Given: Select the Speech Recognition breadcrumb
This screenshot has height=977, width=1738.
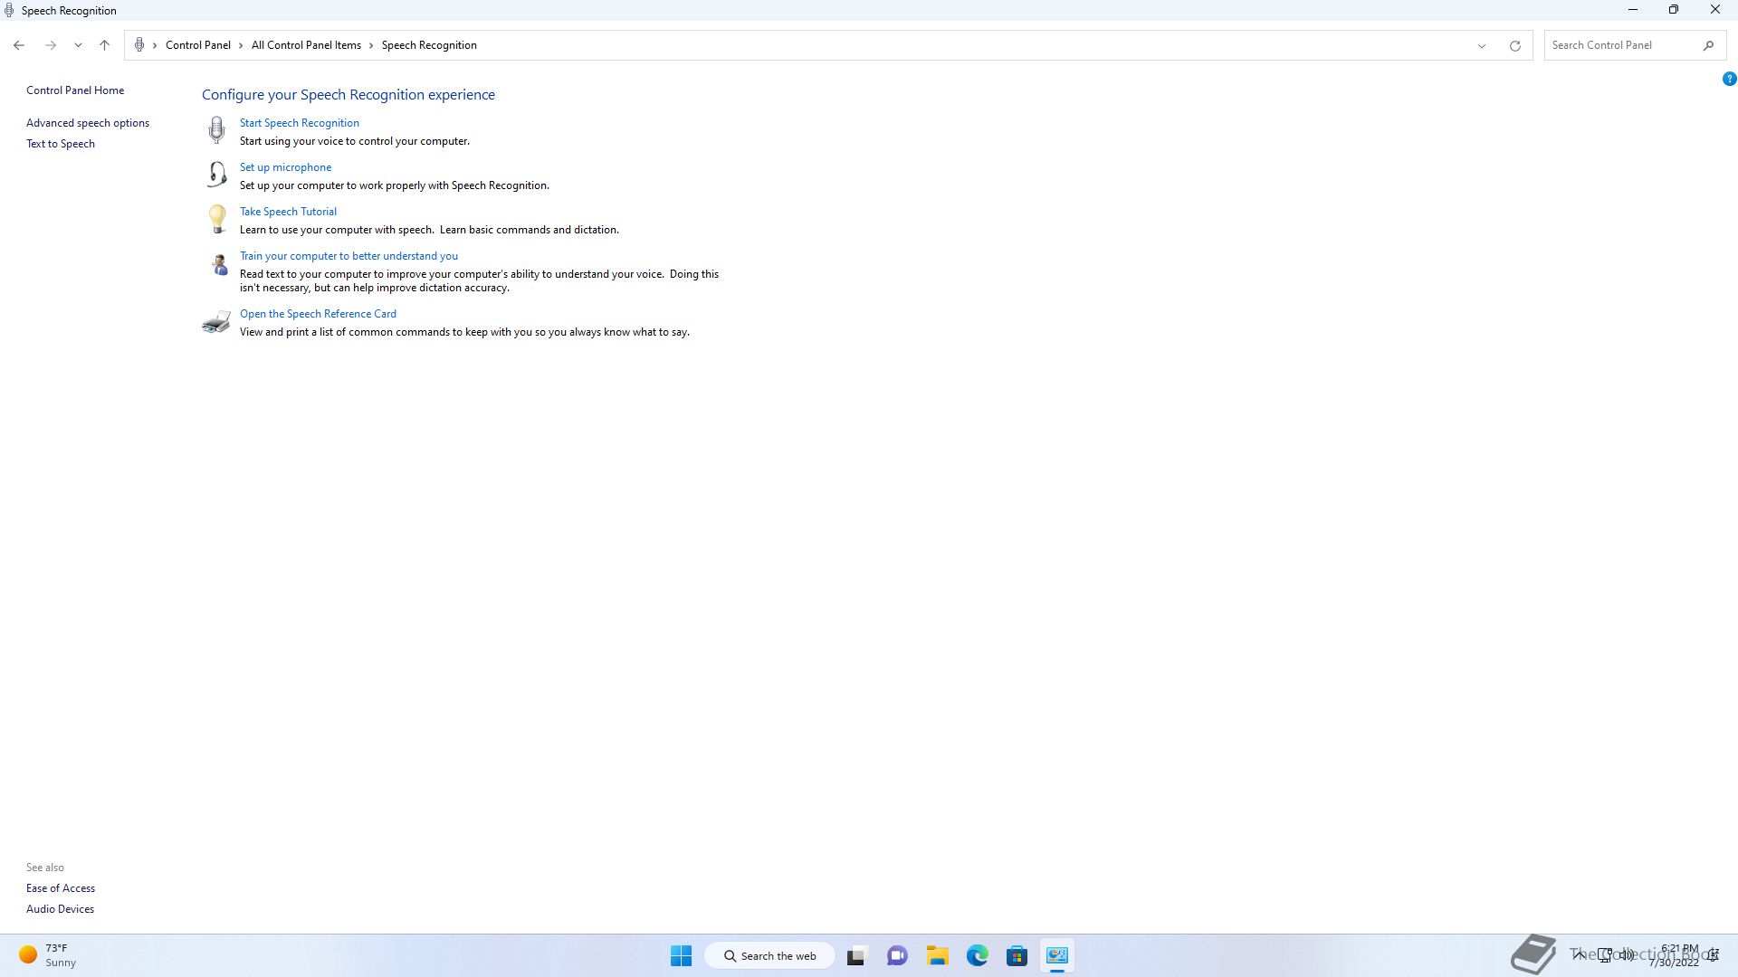Looking at the screenshot, I should [x=429, y=45].
